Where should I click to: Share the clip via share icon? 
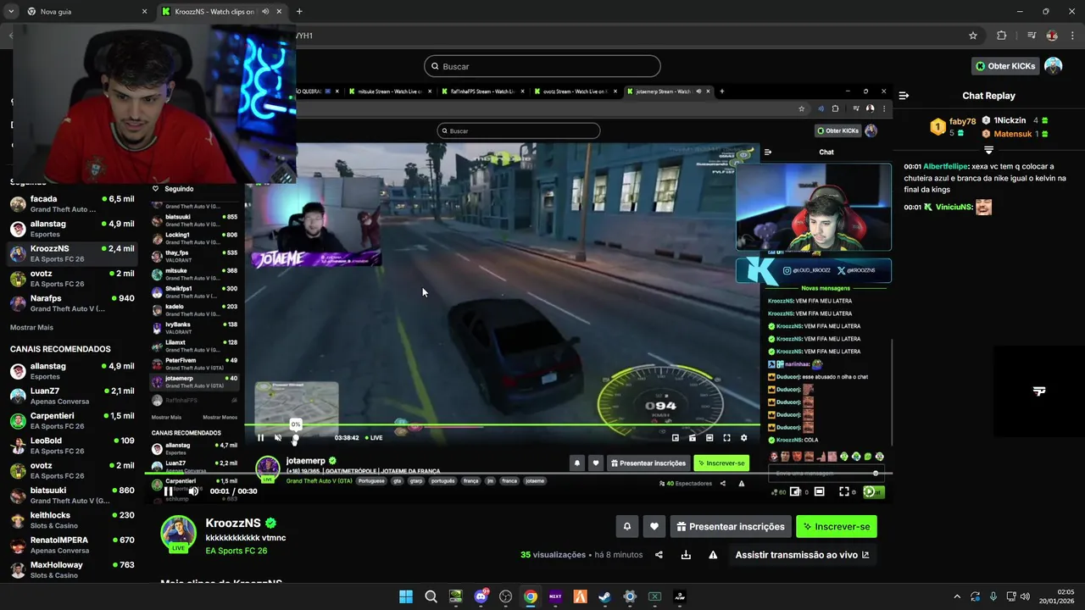(x=659, y=555)
